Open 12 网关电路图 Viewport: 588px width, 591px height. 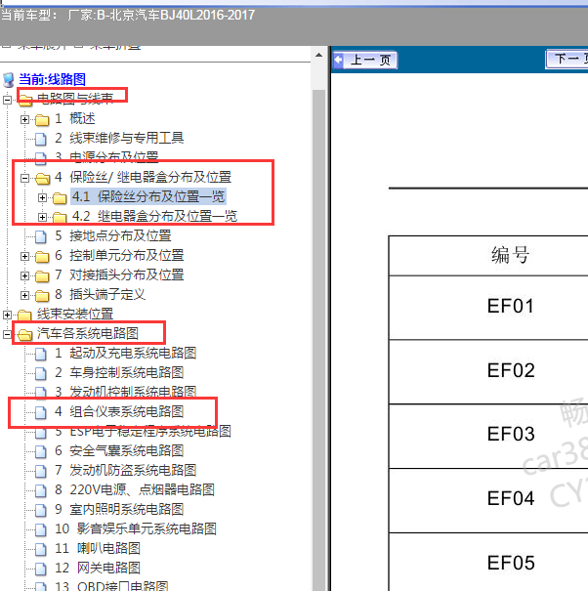click(x=98, y=568)
